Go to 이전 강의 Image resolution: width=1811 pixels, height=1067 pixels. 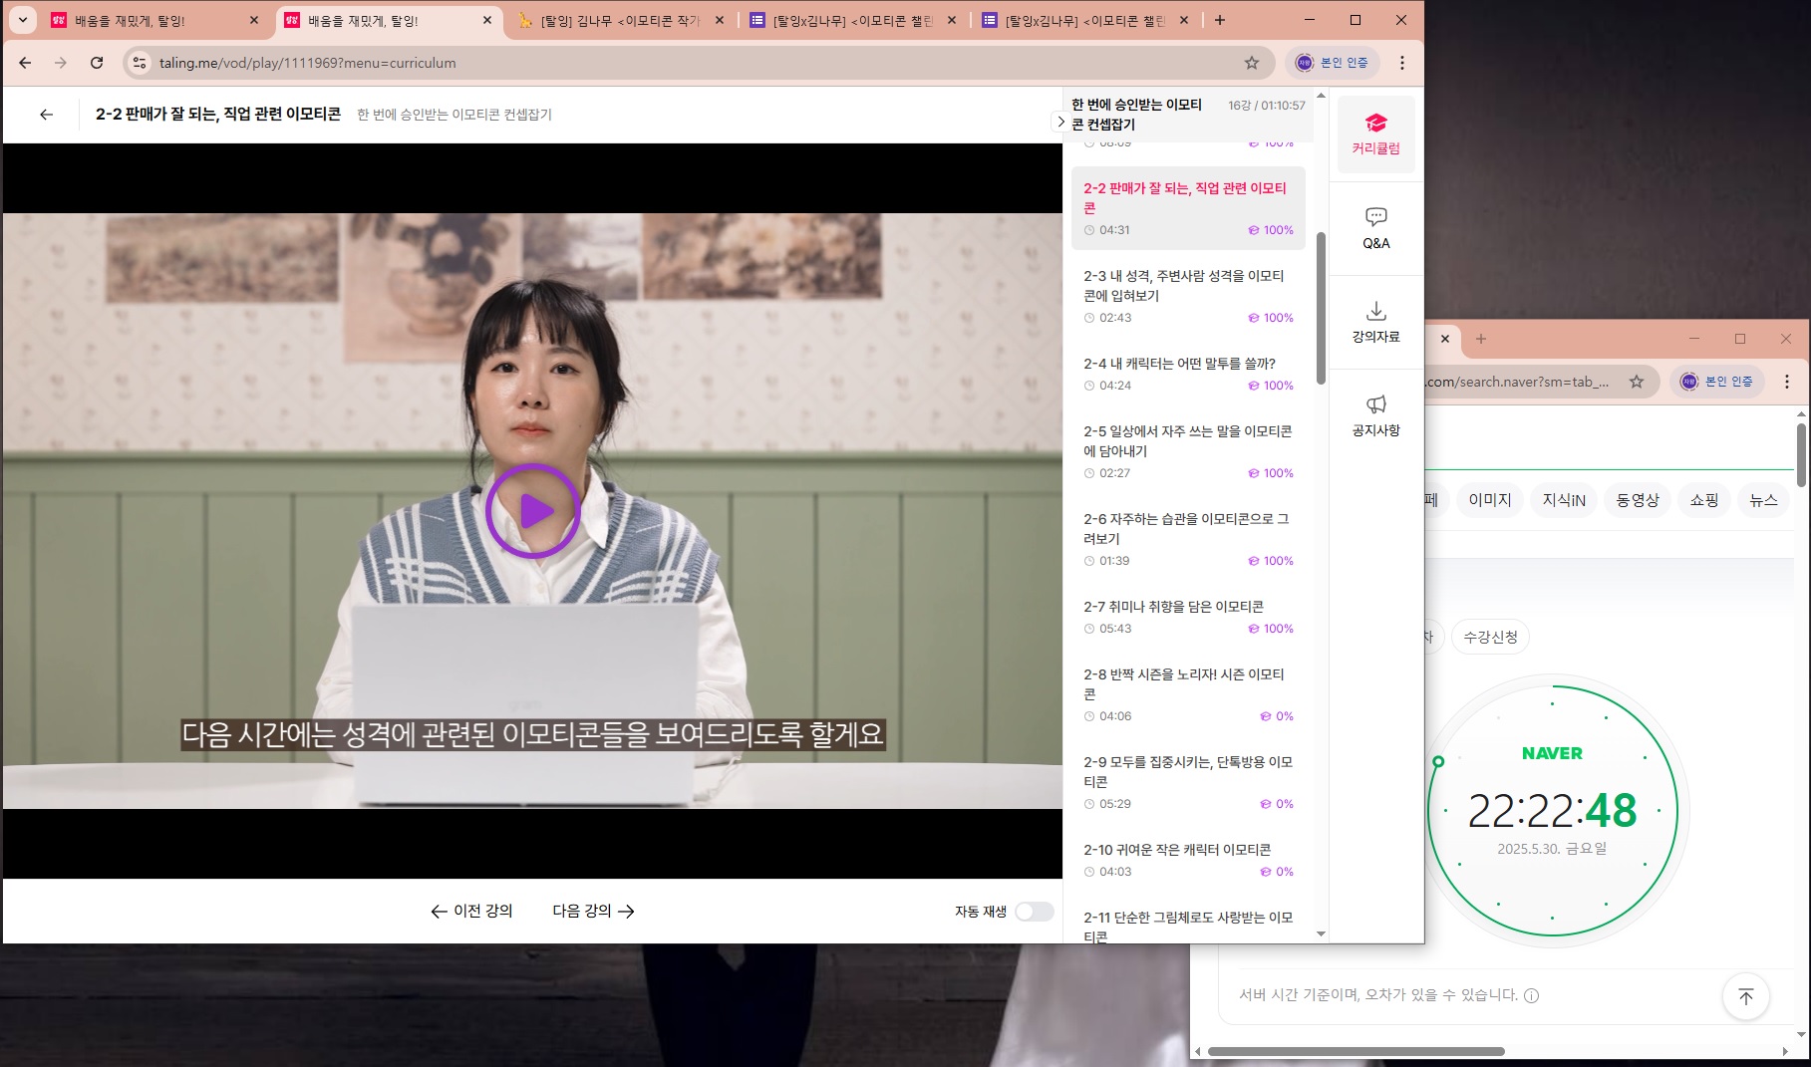(x=471, y=911)
